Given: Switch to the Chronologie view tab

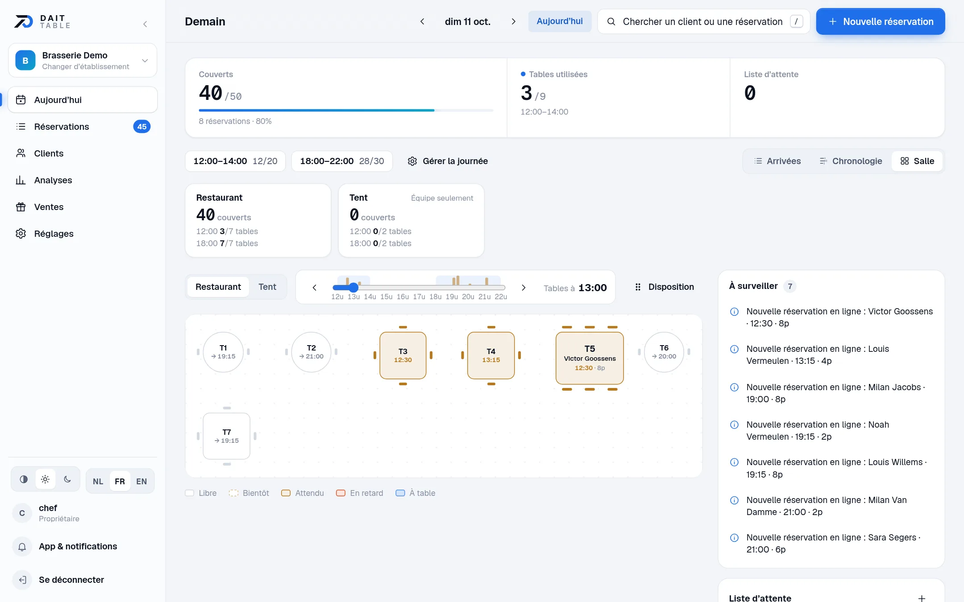Looking at the screenshot, I should (x=851, y=161).
